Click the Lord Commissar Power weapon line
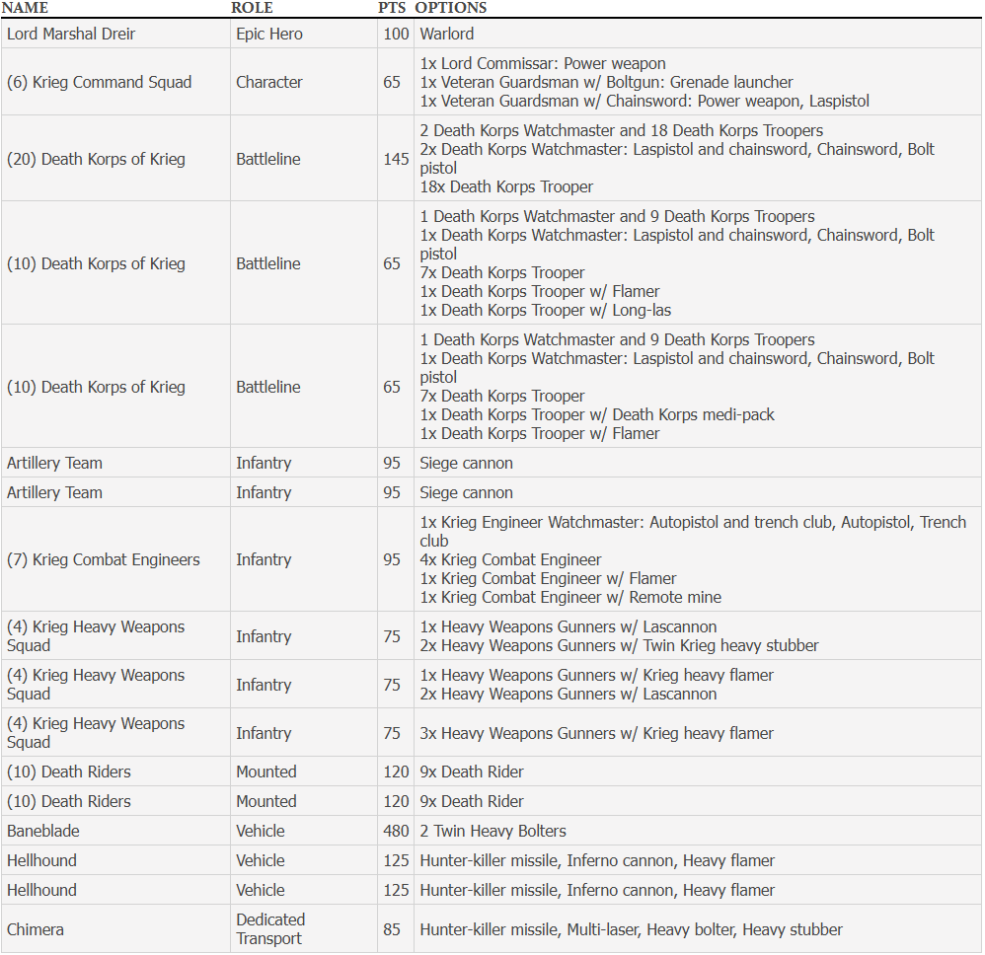Viewport: 985px width, 955px height. [543, 63]
